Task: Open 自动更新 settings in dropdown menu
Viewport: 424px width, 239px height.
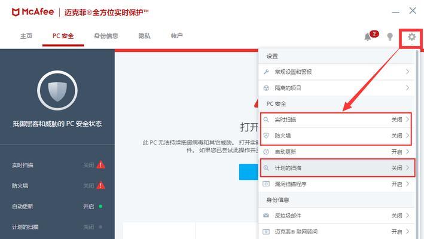Action: 336,152
